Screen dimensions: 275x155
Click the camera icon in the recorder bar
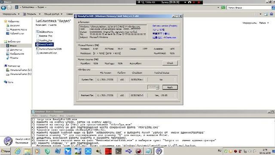[x=189, y=2]
